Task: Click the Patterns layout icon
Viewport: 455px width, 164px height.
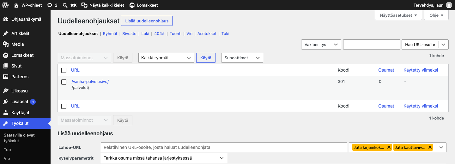Action: pos(6,77)
